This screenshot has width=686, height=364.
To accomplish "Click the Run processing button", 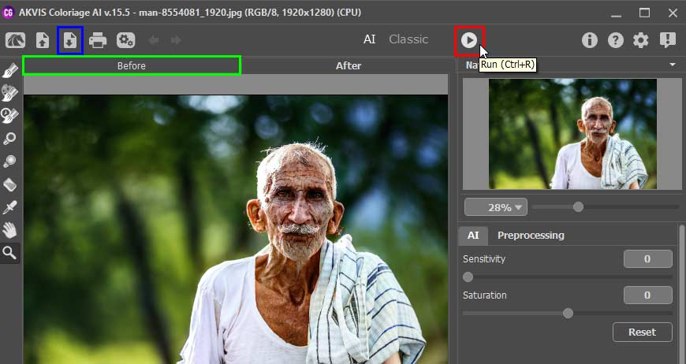I will tap(469, 40).
